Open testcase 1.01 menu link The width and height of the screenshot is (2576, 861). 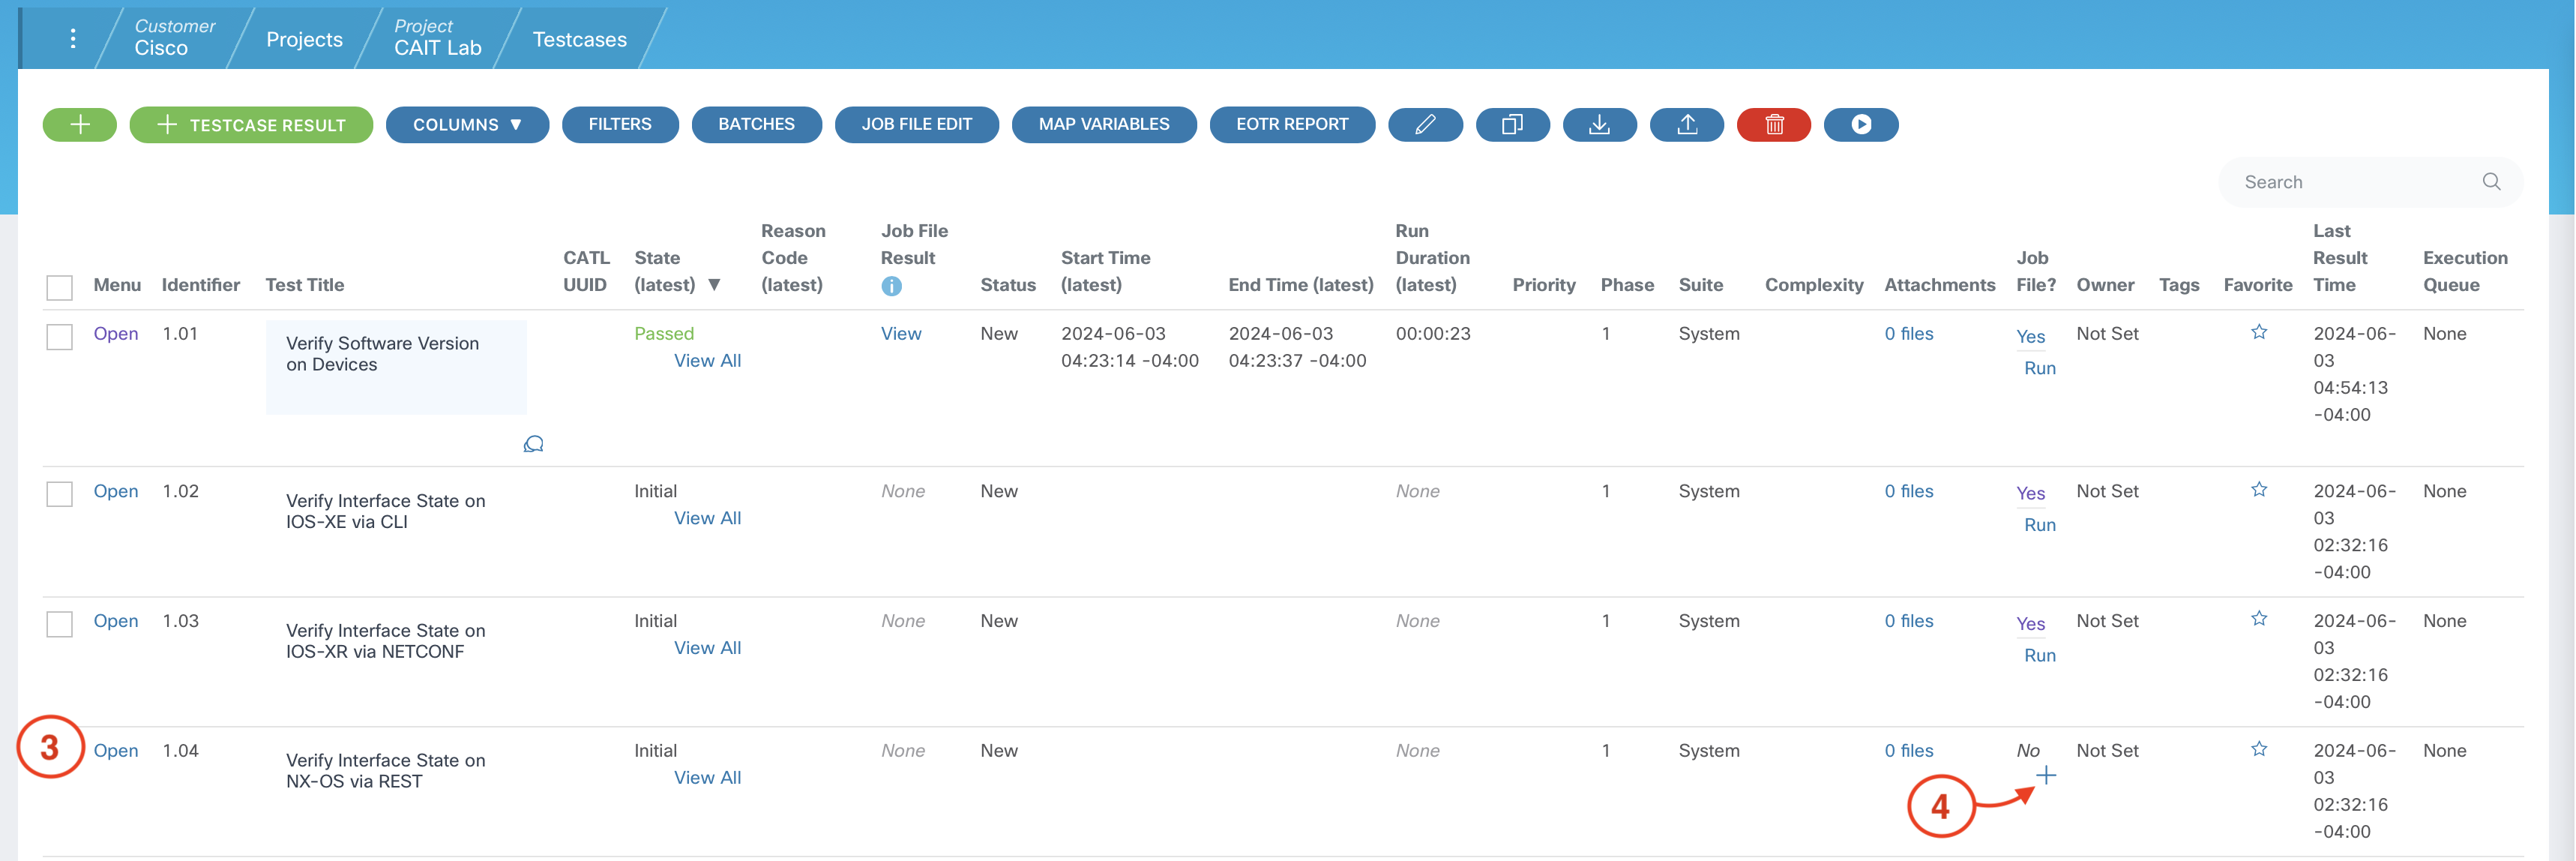116,333
